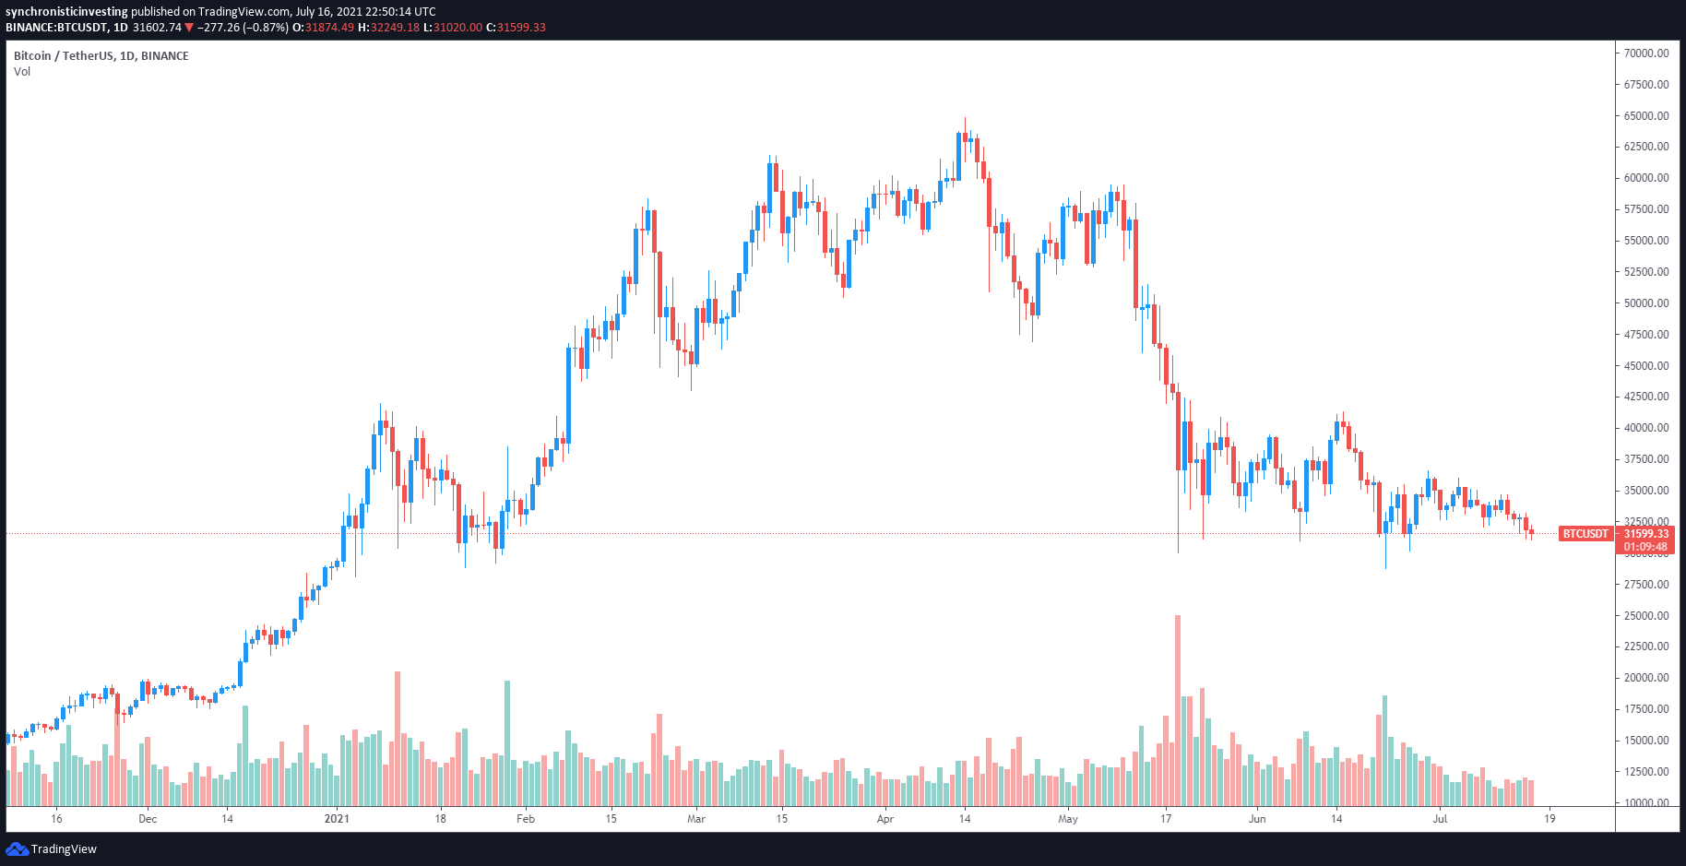1686x866 pixels.
Task: Click the 10000.00 price axis label
Action: [x=1646, y=802]
